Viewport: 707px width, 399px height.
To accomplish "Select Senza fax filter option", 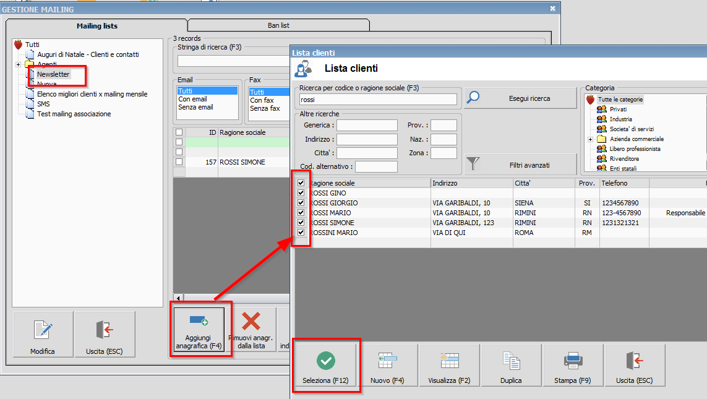I will pos(269,108).
